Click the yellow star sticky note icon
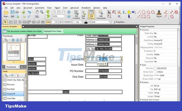Image resolution: width=182 pixels, height=111 pixels. click(x=129, y=12)
